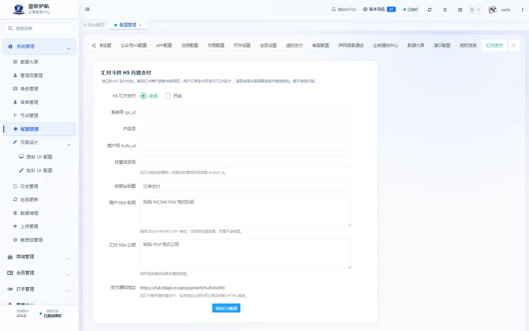Switch to 授权信息 tab
Image resolution: width=529 pixels, height=331 pixels.
(468, 45)
